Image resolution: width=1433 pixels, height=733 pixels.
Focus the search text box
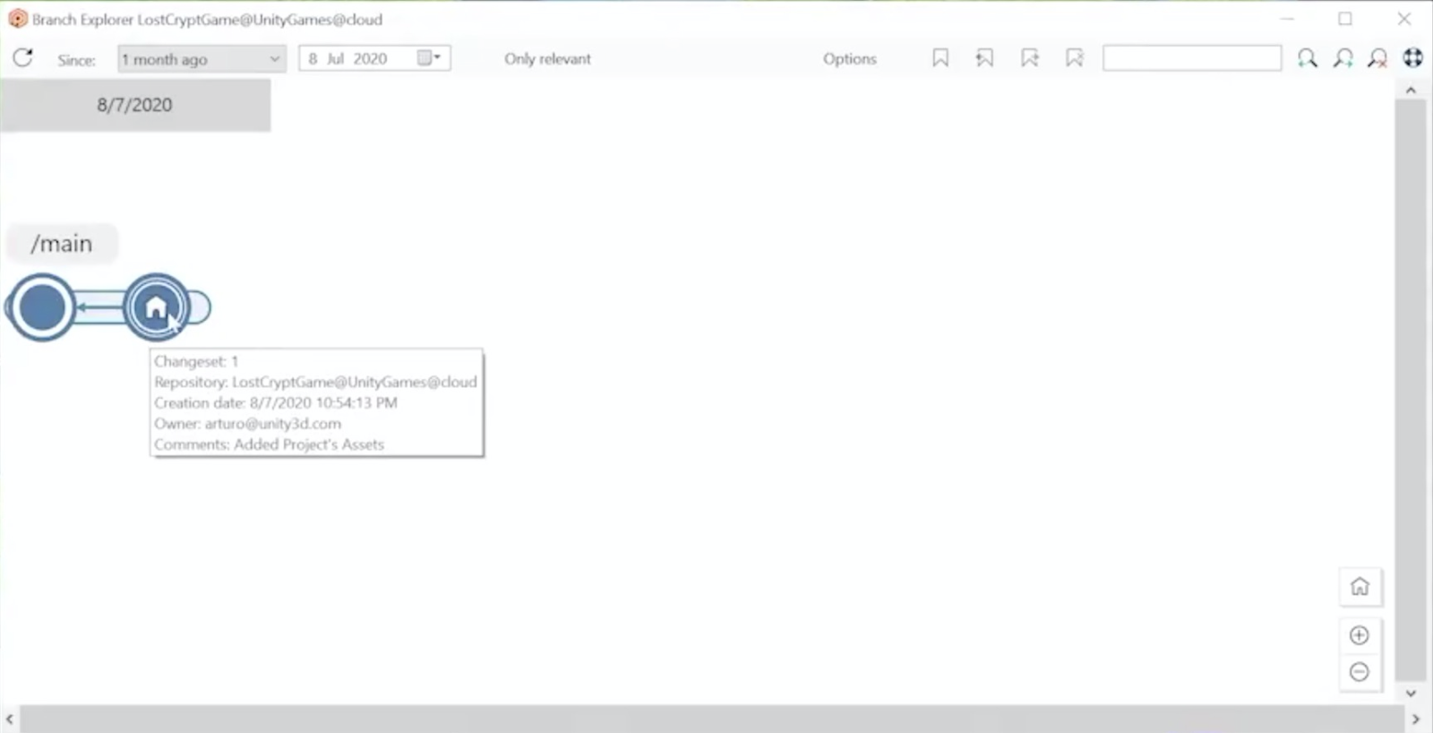(x=1192, y=58)
